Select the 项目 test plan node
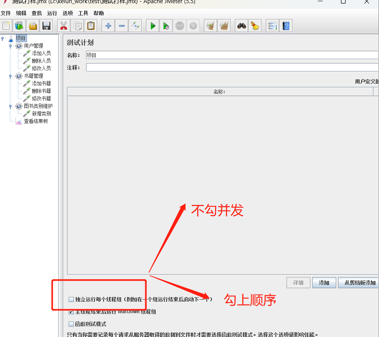 pos(21,38)
